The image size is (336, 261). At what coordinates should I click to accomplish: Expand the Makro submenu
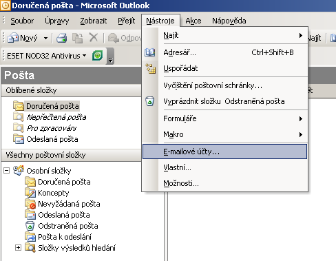225,134
